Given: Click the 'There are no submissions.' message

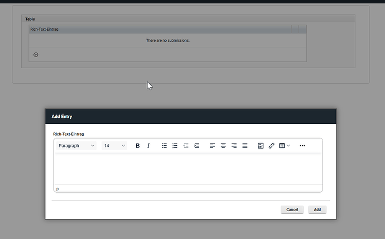Looking at the screenshot, I should click(x=168, y=40).
